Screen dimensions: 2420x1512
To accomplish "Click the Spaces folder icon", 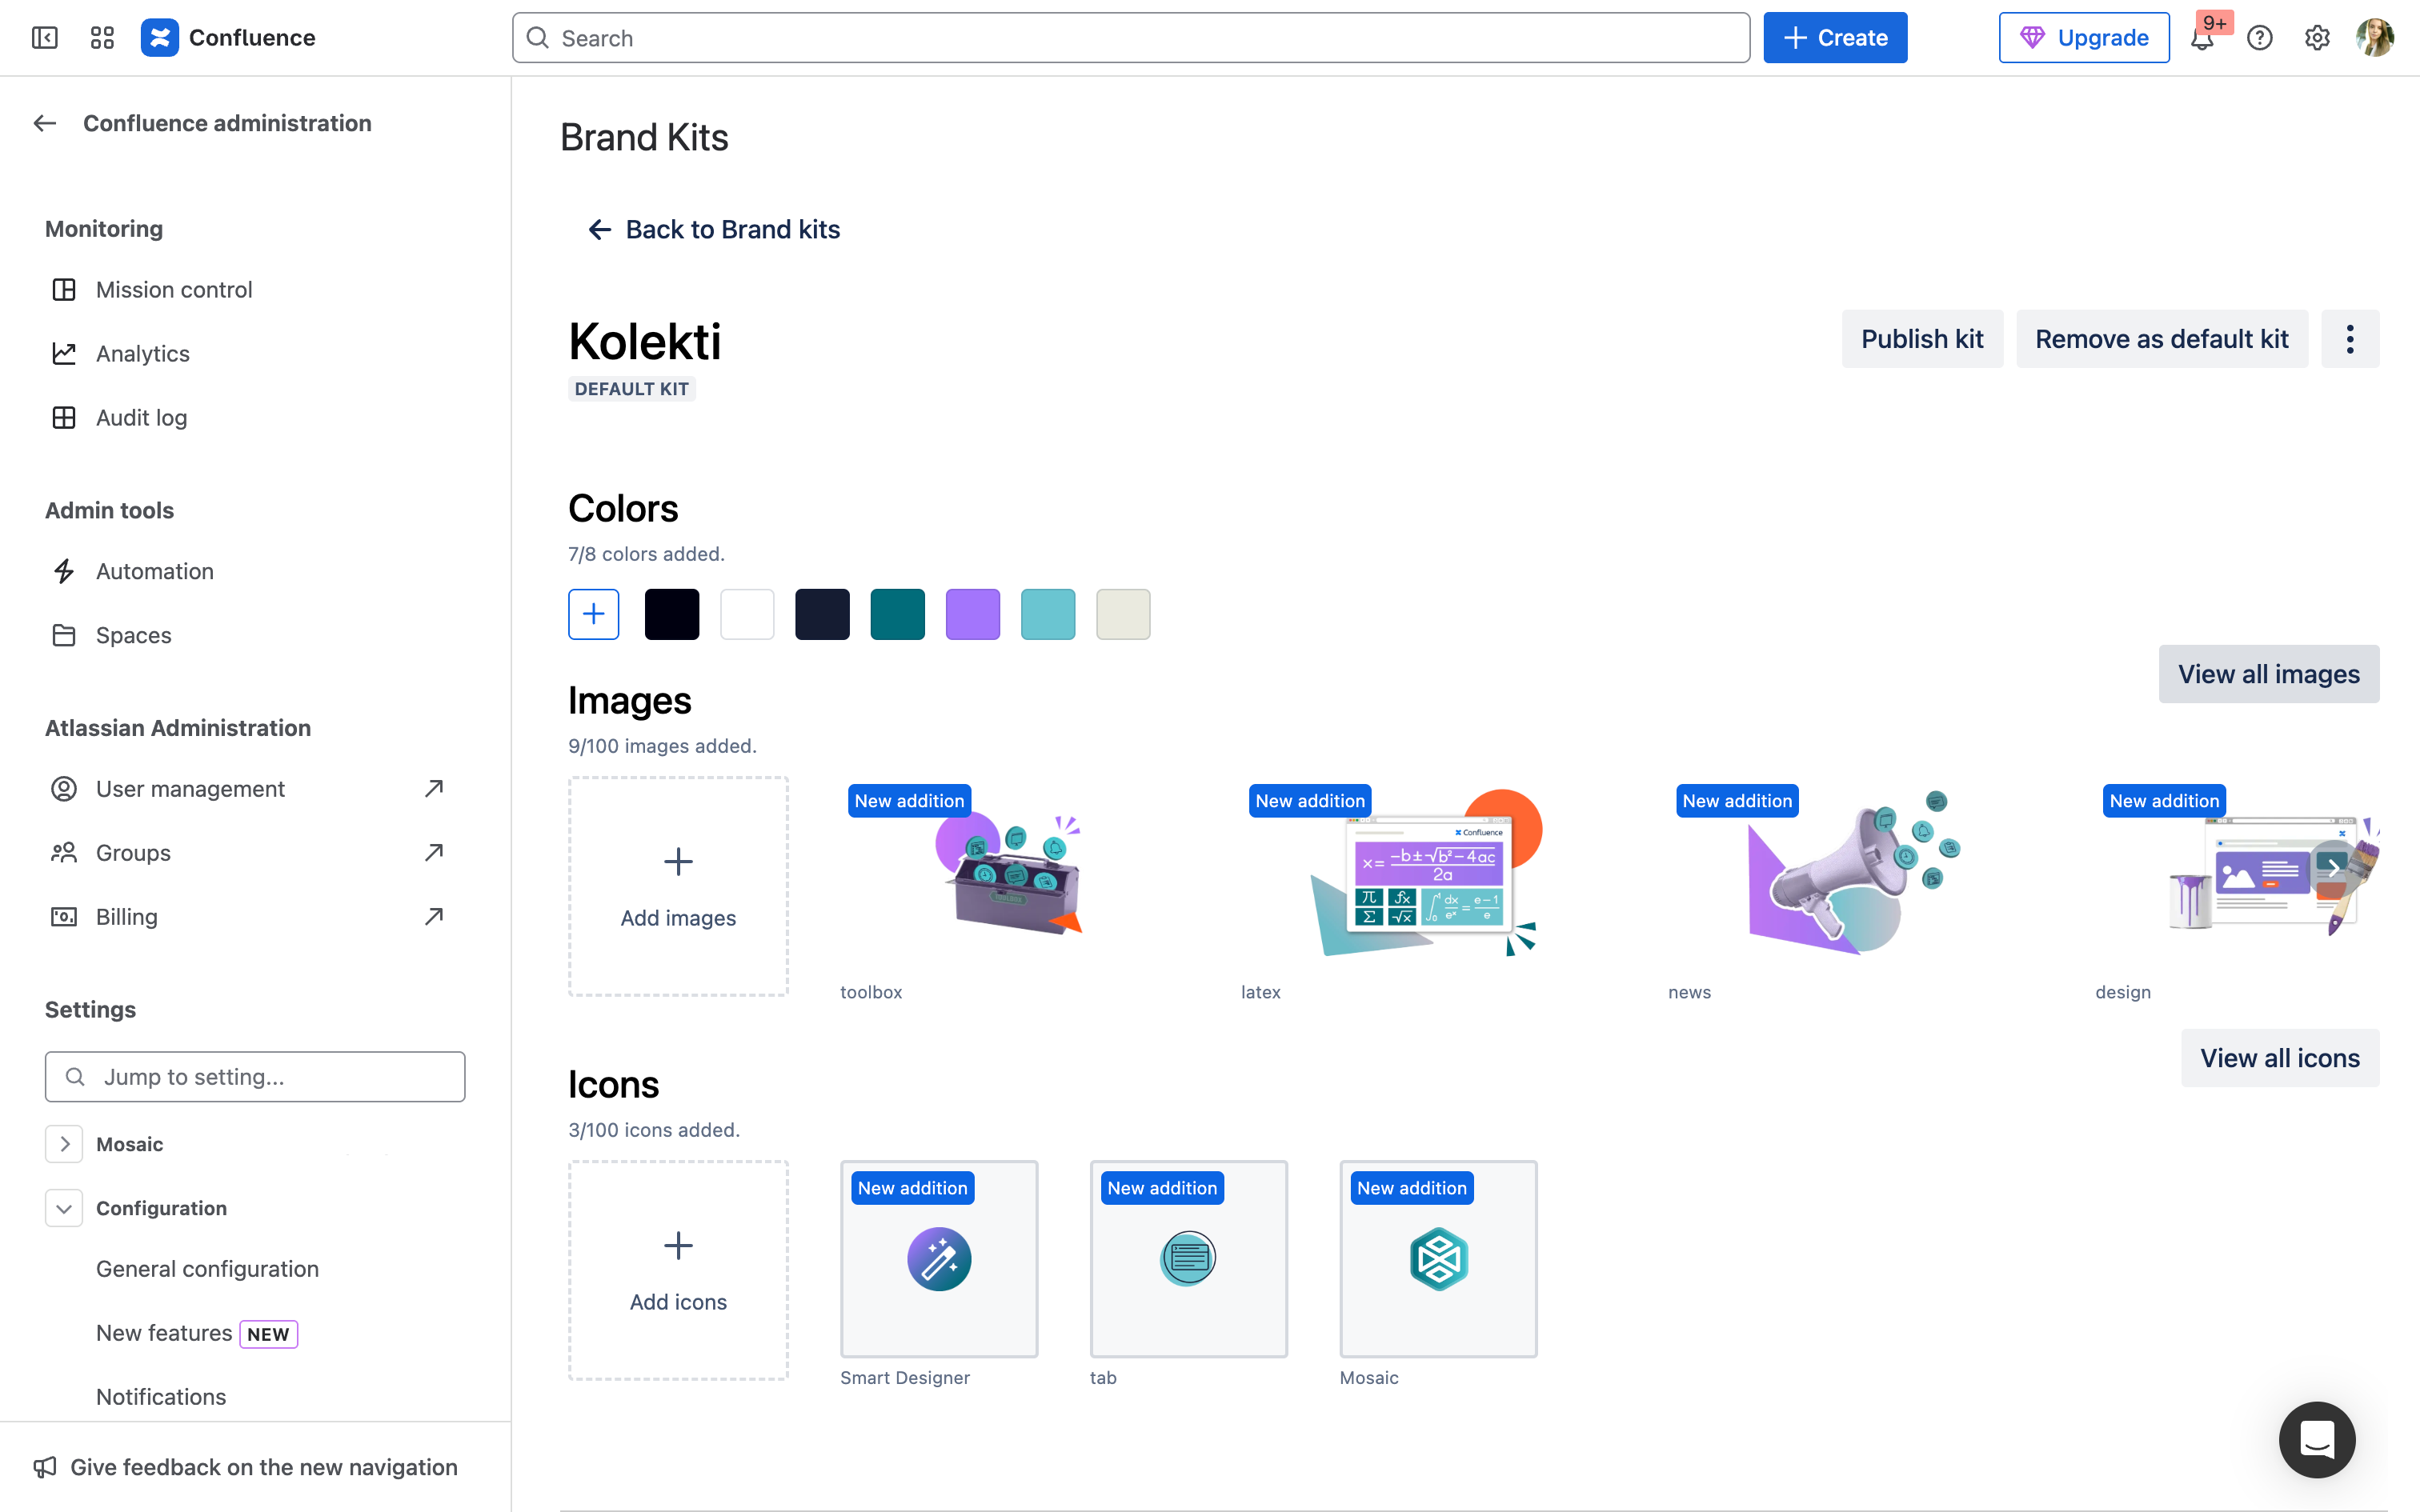I will pyautogui.click(x=64, y=635).
